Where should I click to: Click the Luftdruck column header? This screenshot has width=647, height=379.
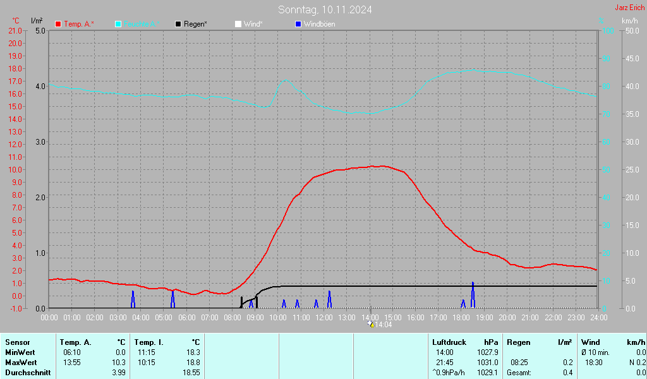pos(448,342)
